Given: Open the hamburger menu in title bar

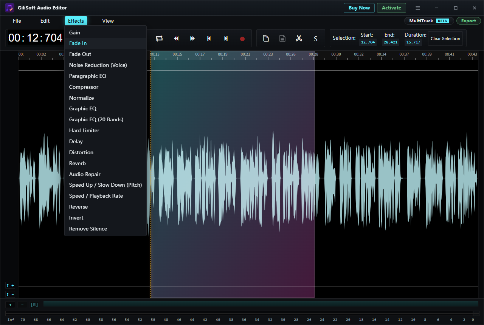Looking at the screenshot, I should (418, 8).
